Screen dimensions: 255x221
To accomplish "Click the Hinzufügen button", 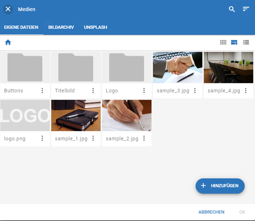I will 220,186.
